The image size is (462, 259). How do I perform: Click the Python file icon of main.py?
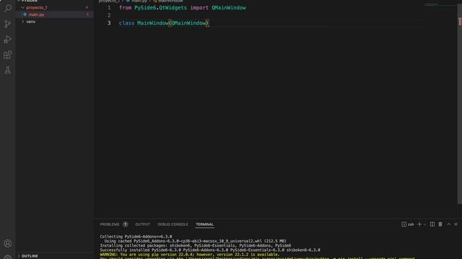coord(25,14)
